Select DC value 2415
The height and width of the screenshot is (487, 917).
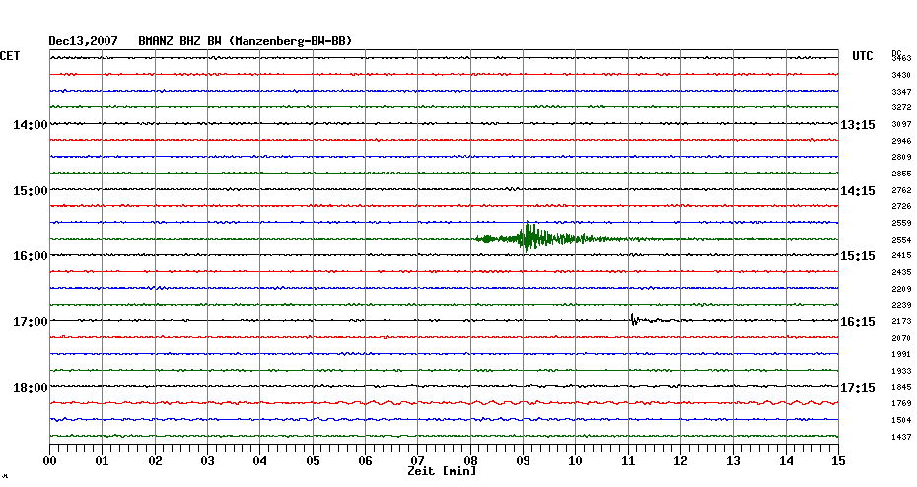tap(901, 256)
